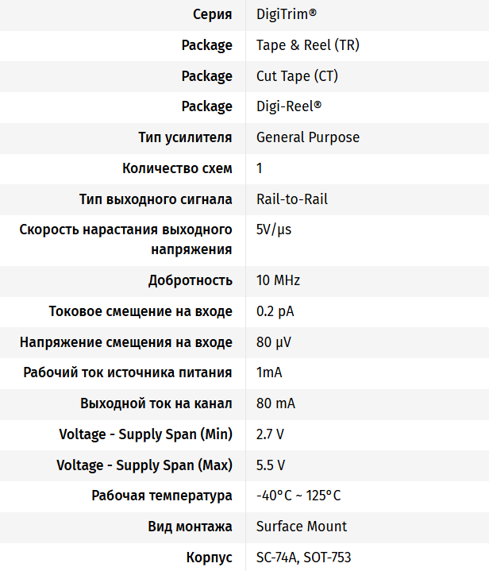Image resolution: width=489 pixels, height=571 pixels.
Task: Select the 5V/µs slew rate value
Action: (x=275, y=230)
